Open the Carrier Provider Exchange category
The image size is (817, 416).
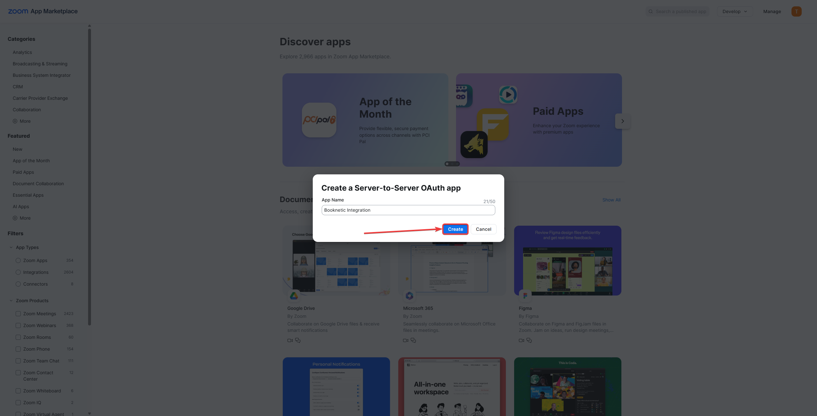[x=40, y=98]
